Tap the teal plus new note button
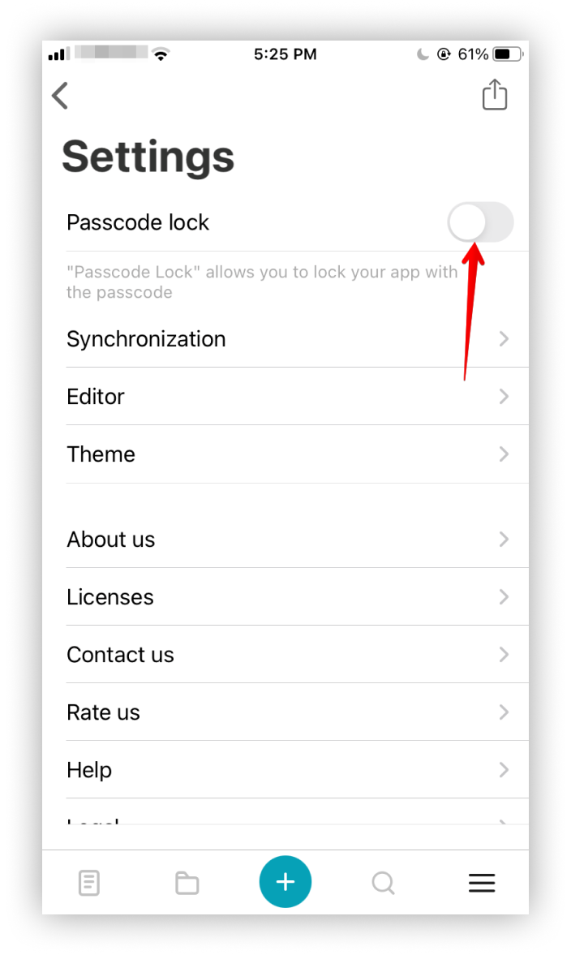Viewport: 571px width, 955px height. [x=285, y=881]
